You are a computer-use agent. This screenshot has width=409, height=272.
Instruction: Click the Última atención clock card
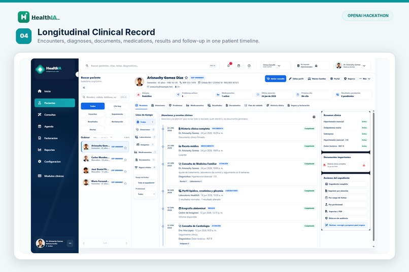click(273, 95)
